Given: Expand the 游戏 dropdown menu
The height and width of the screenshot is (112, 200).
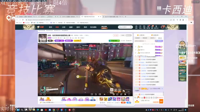Looking at the screenshot, I should pyautogui.click(x=78, y=27).
